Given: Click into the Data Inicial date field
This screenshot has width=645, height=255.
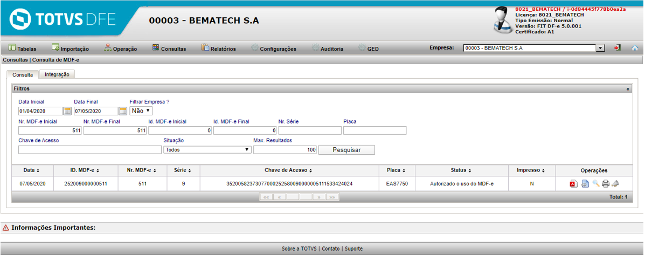Looking at the screenshot, I should click(x=40, y=111).
